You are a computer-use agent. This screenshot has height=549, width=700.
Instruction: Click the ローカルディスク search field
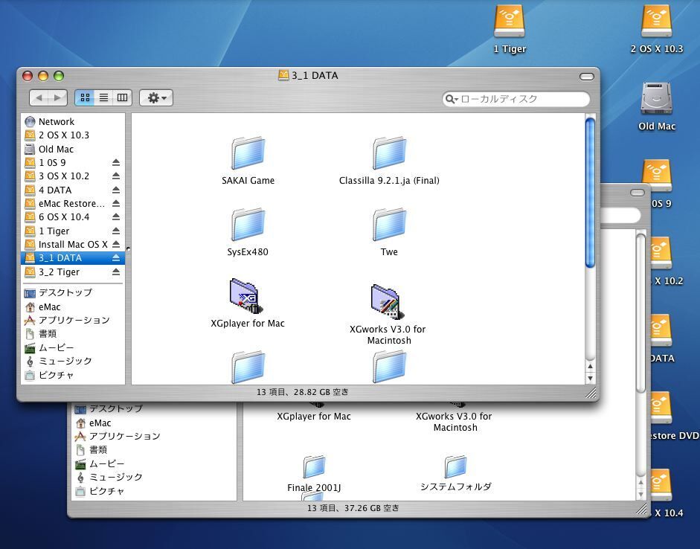pos(521,99)
